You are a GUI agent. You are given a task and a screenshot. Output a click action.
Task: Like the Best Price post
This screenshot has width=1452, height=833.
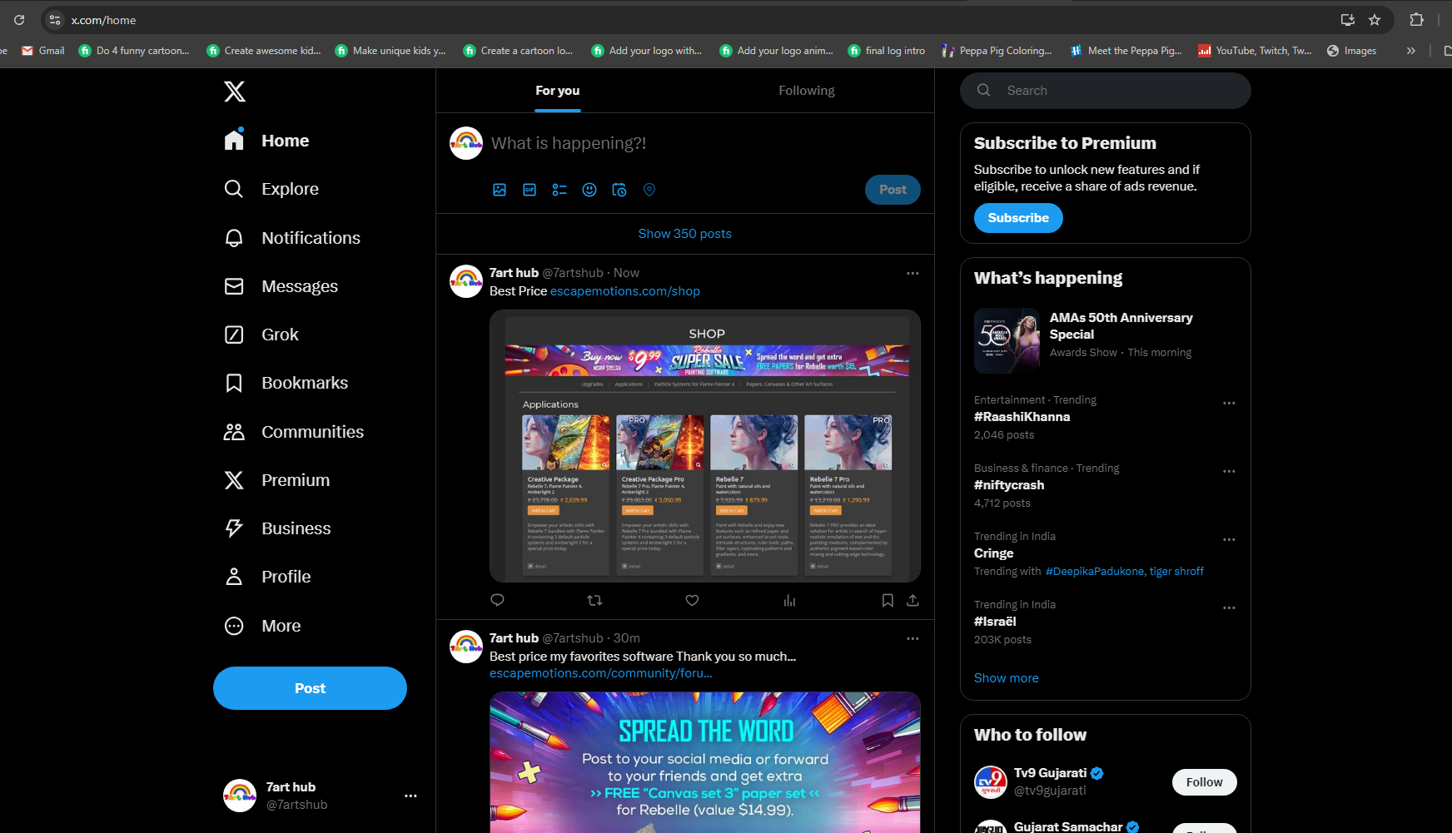pyautogui.click(x=692, y=600)
